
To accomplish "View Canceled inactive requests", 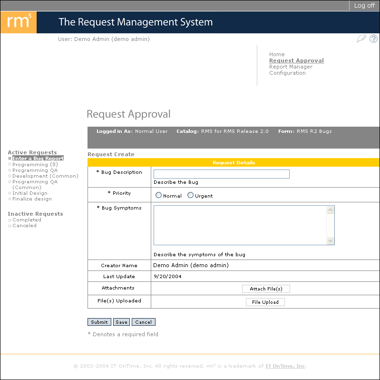I will coord(24,226).
